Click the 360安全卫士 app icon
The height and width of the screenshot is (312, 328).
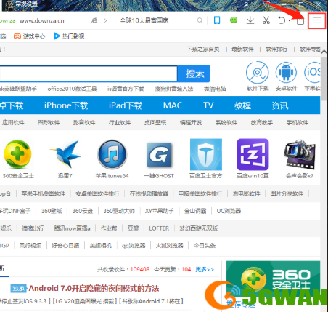pos(17,154)
